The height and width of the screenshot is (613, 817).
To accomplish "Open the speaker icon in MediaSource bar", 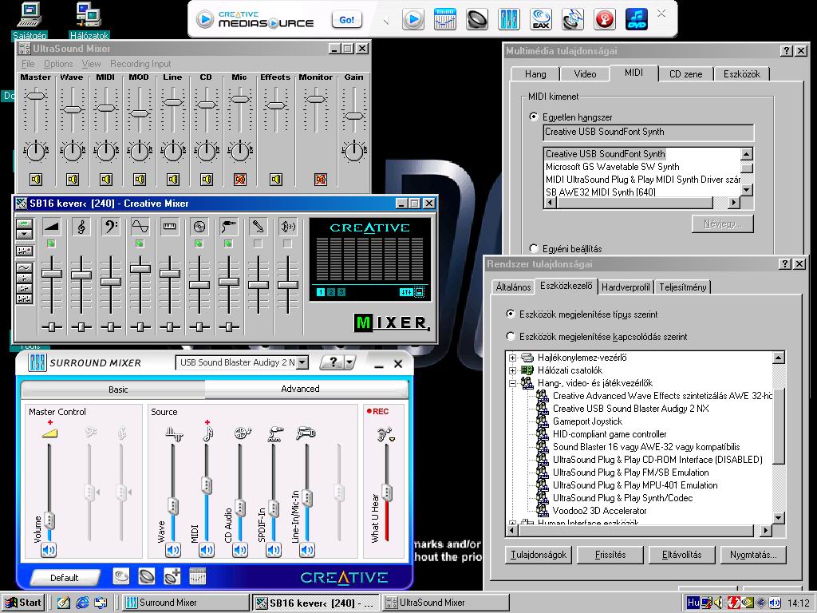I will (477, 20).
